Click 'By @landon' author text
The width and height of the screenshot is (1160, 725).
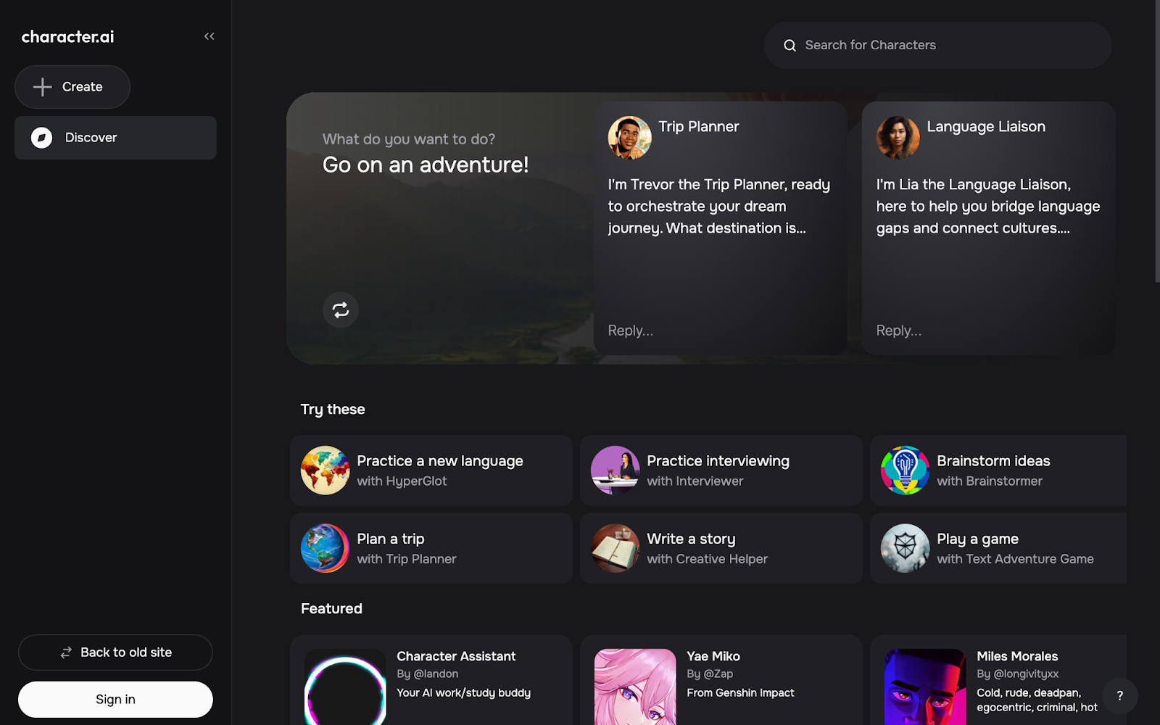(428, 674)
